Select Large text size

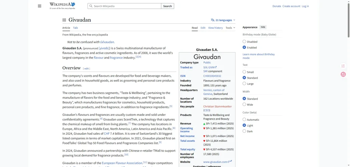[x=244, y=83]
